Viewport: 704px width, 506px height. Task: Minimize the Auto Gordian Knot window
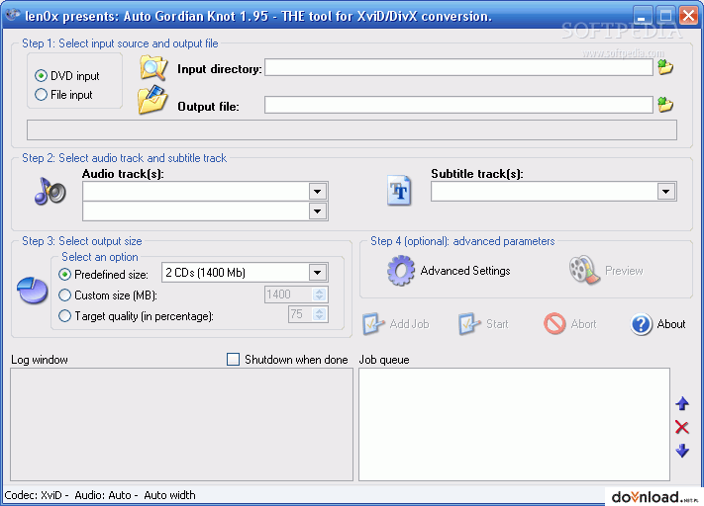tap(642, 15)
